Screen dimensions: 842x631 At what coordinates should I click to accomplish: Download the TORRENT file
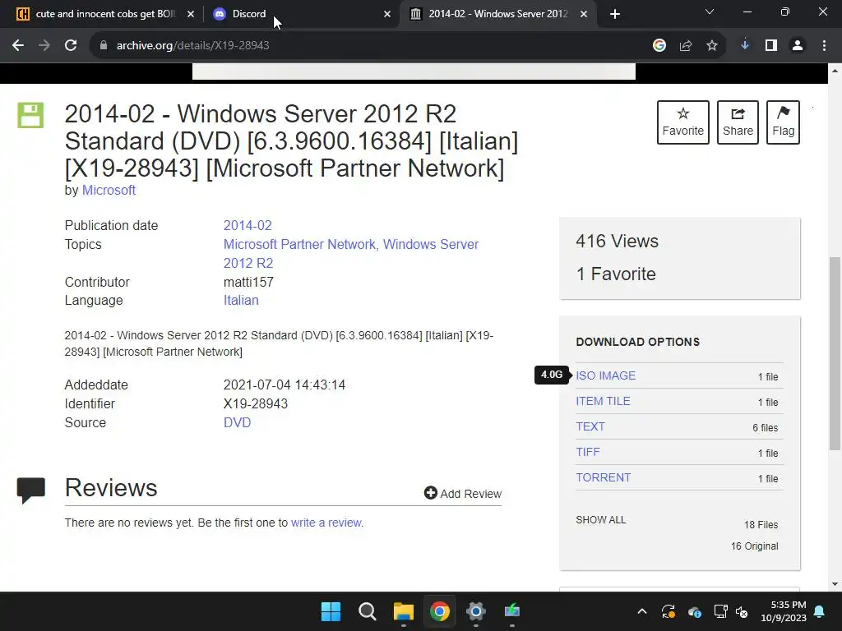tap(604, 477)
